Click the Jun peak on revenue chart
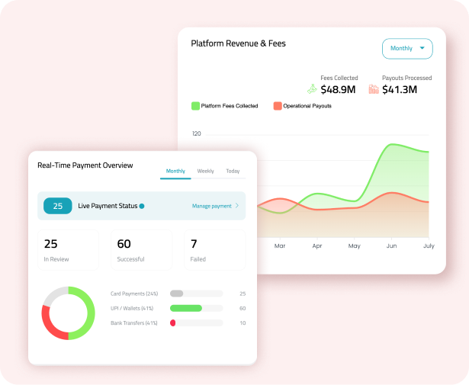 point(393,144)
